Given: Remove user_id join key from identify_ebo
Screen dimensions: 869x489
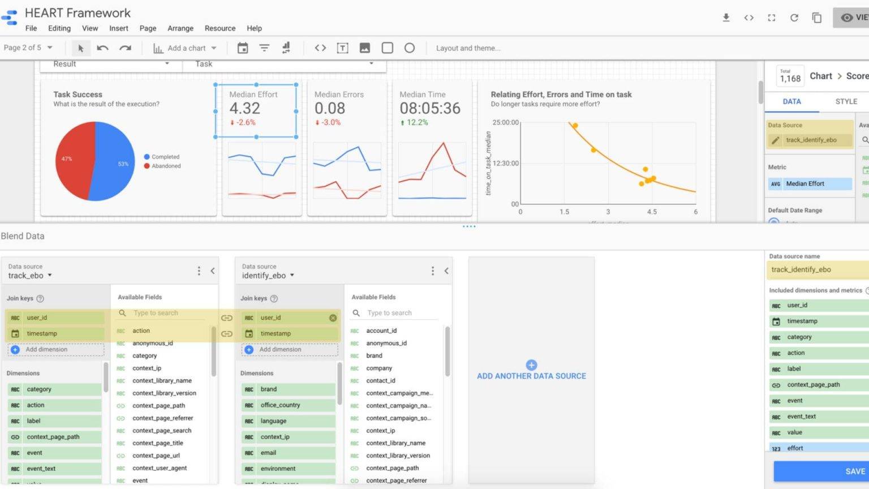Looking at the screenshot, I should click(x=333, y=318).
